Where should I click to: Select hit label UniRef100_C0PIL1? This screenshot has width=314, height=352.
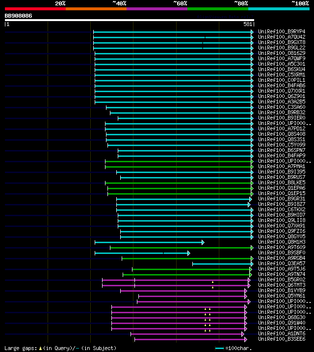coord(282,80)
